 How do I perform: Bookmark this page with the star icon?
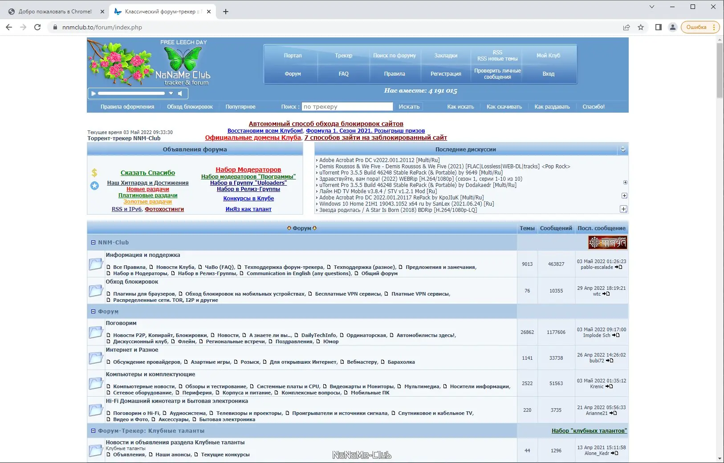(641, 27)
